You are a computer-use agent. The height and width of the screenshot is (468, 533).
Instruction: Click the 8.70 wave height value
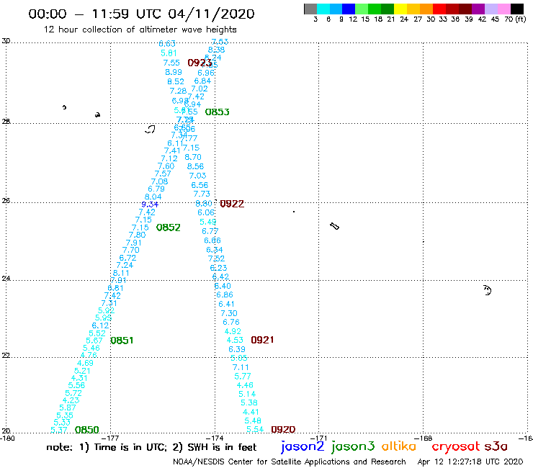[193, 157]
